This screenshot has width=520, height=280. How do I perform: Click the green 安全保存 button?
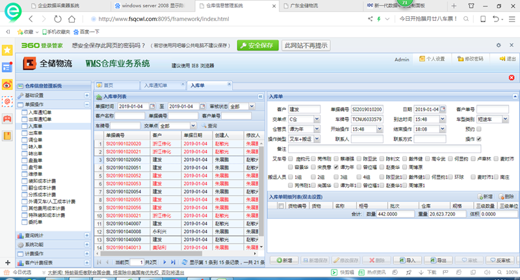(257, 45)
